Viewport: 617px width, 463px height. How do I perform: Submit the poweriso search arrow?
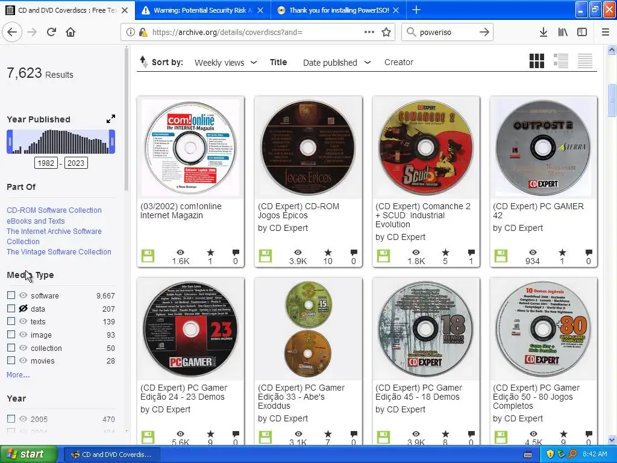[x=484, y=33]
